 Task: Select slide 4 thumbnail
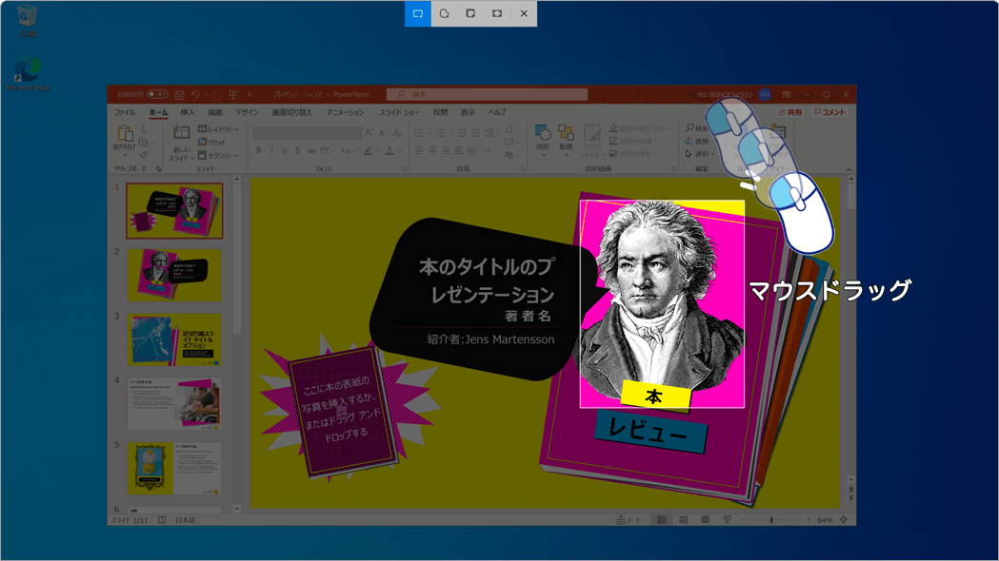(174, 404)
